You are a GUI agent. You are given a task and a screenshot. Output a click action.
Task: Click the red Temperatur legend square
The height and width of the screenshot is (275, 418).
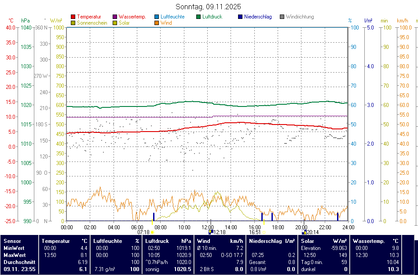(x=73, y=17)
